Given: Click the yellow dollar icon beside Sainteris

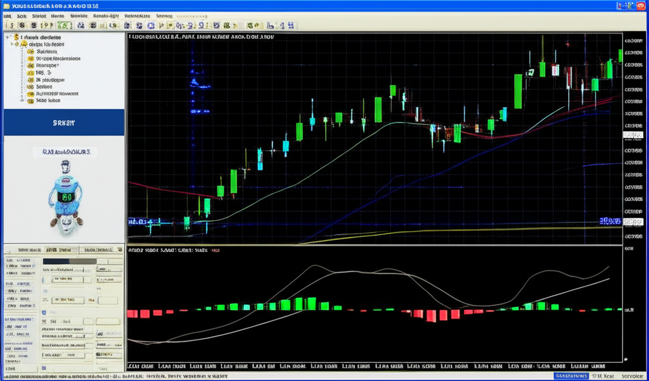Looking at the screenshot, I should pos(30,53).
